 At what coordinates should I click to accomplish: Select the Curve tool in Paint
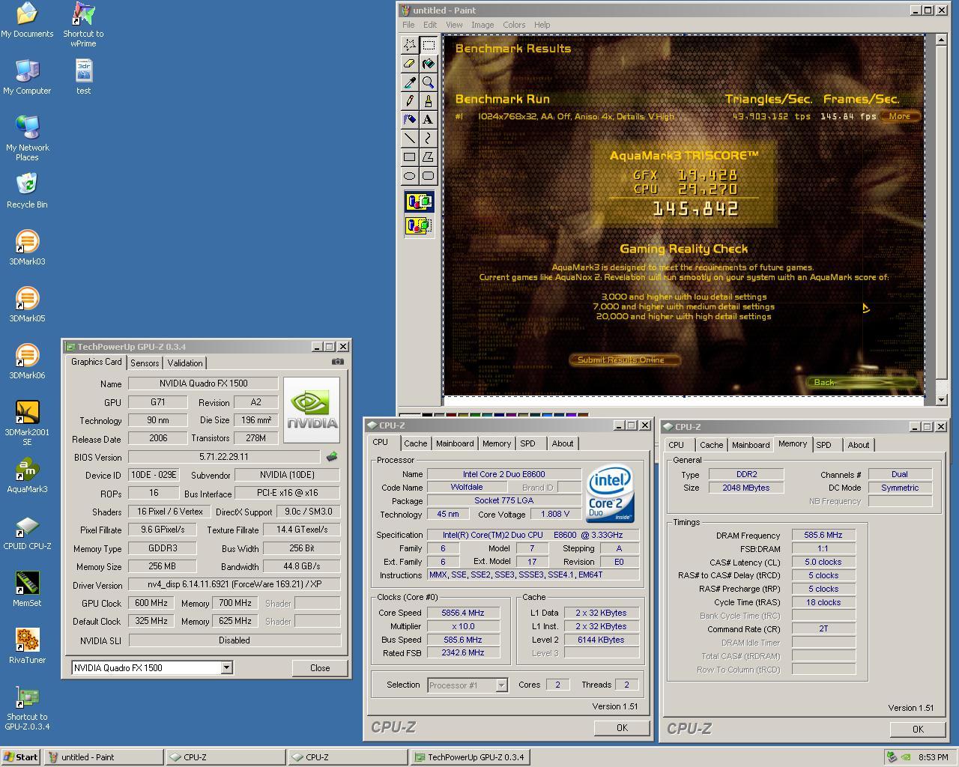pyautogui.click(x=428, y=139)
